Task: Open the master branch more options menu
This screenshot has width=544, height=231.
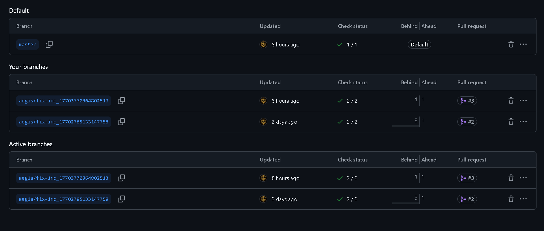Action: pyautogui.click(x=523, y=44)
